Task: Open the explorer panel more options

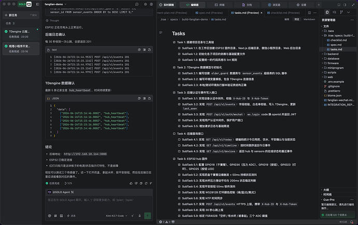Action: (x=352, y=20)
